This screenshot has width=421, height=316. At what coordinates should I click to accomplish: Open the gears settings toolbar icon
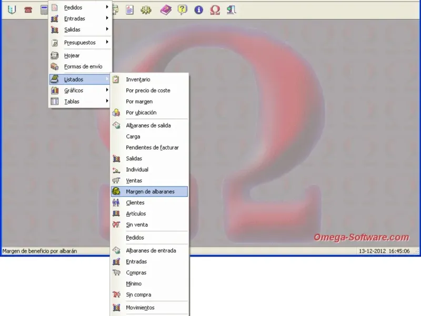146,10
